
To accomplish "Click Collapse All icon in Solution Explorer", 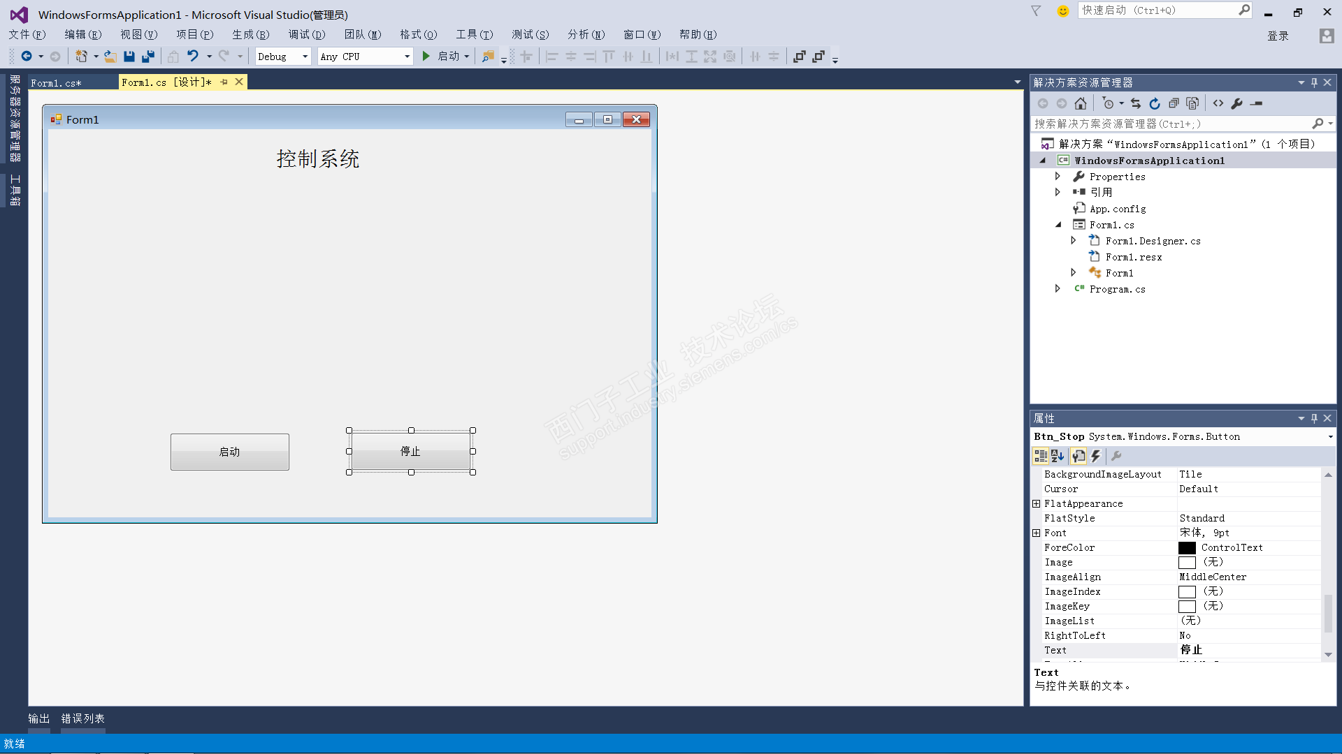I will [1174, 103].
